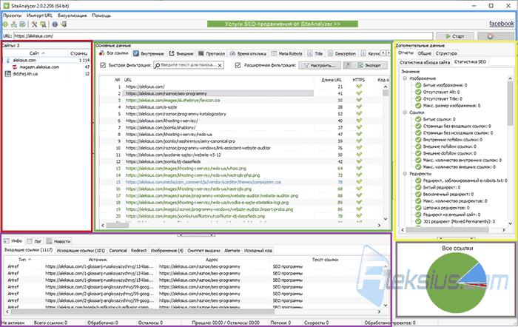Open settings via crossed tools icon
518x327 pixels.
coord(34,24)
